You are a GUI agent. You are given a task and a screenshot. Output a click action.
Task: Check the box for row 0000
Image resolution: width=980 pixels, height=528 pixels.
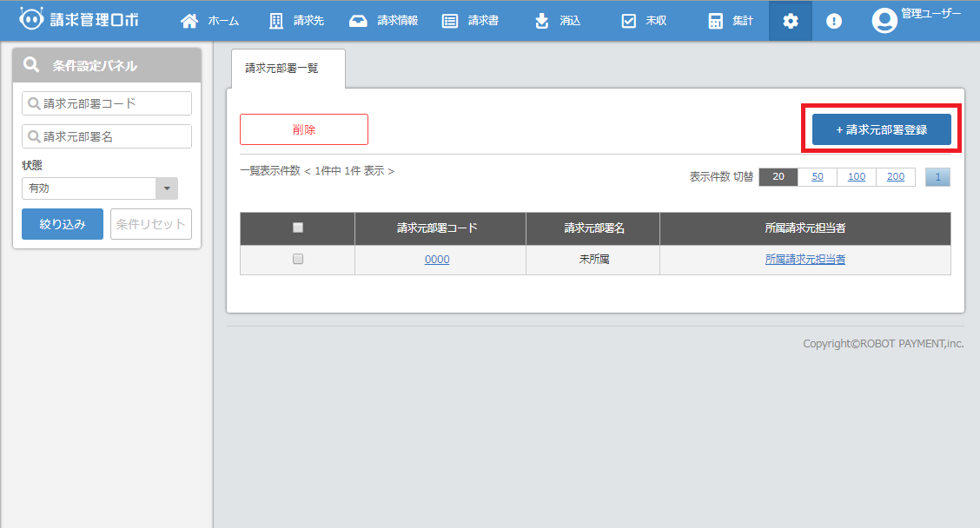coord(298,259)
